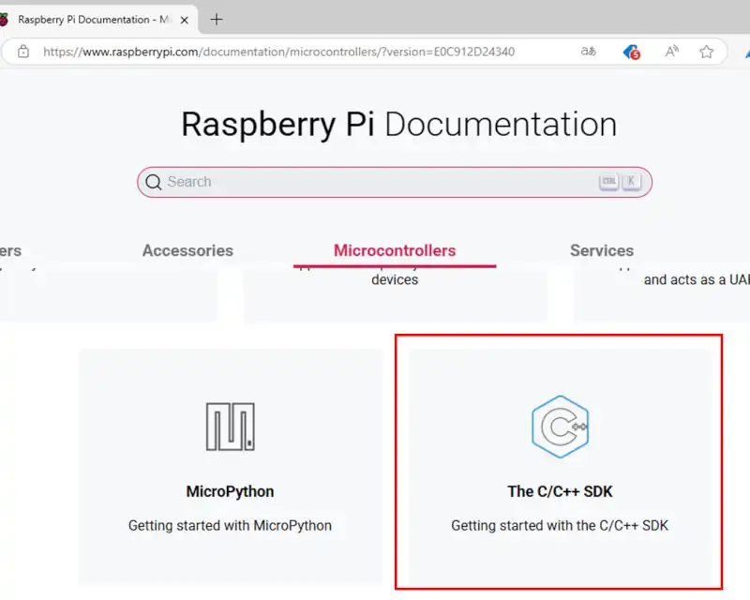Click inside the Search documentation field
Image resolution: width=750 pixels, height=600 pixels.
pos(394,182)
